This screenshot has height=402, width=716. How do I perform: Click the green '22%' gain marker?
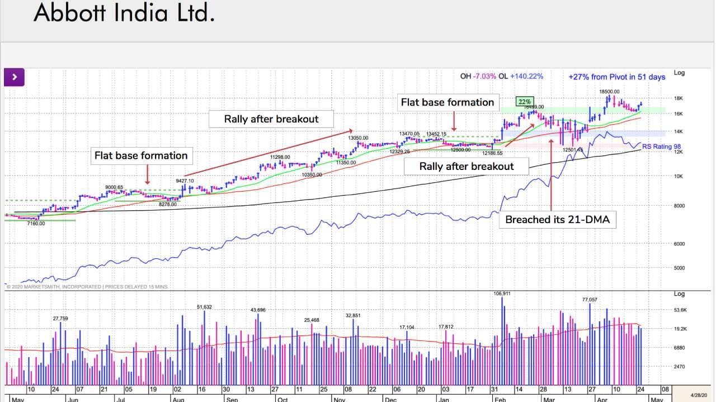point(525,102)
